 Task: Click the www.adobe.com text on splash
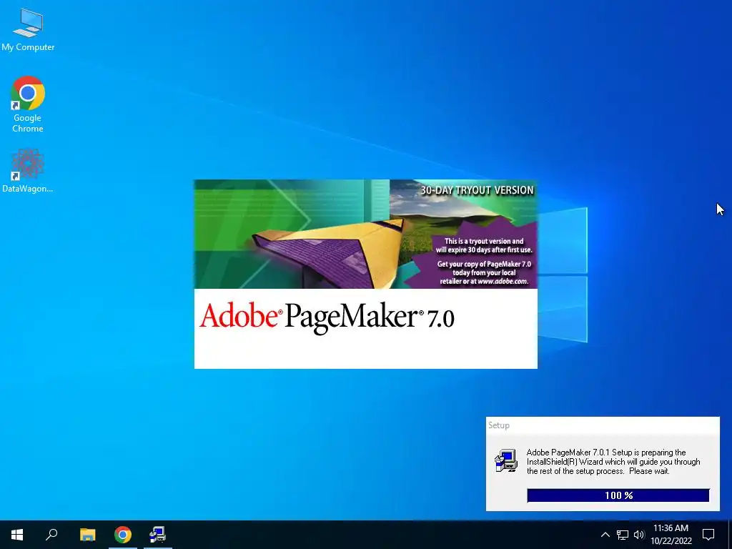click(x=503, y=282)
